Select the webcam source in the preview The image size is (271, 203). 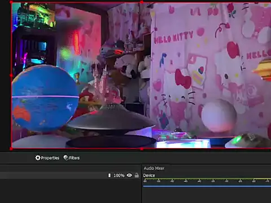[x=141, y=75]
